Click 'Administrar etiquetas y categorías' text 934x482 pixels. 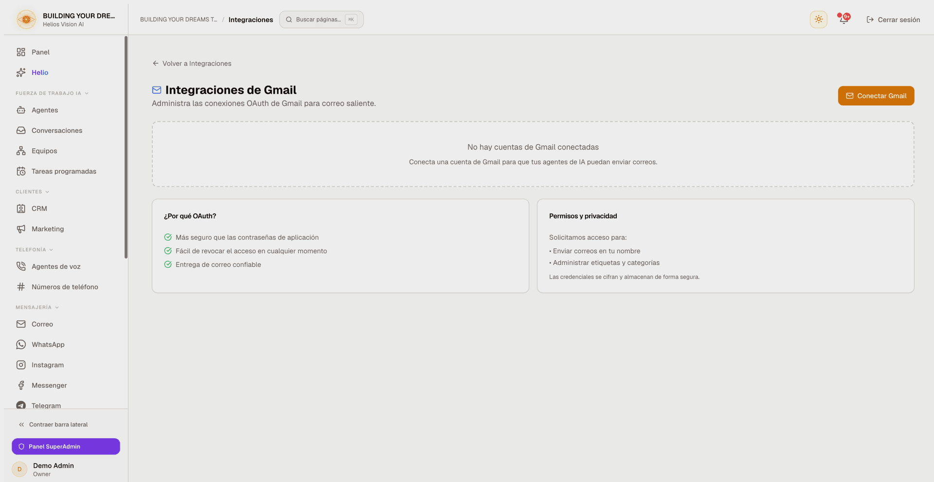pyautogui.click(x=606, y=263)
